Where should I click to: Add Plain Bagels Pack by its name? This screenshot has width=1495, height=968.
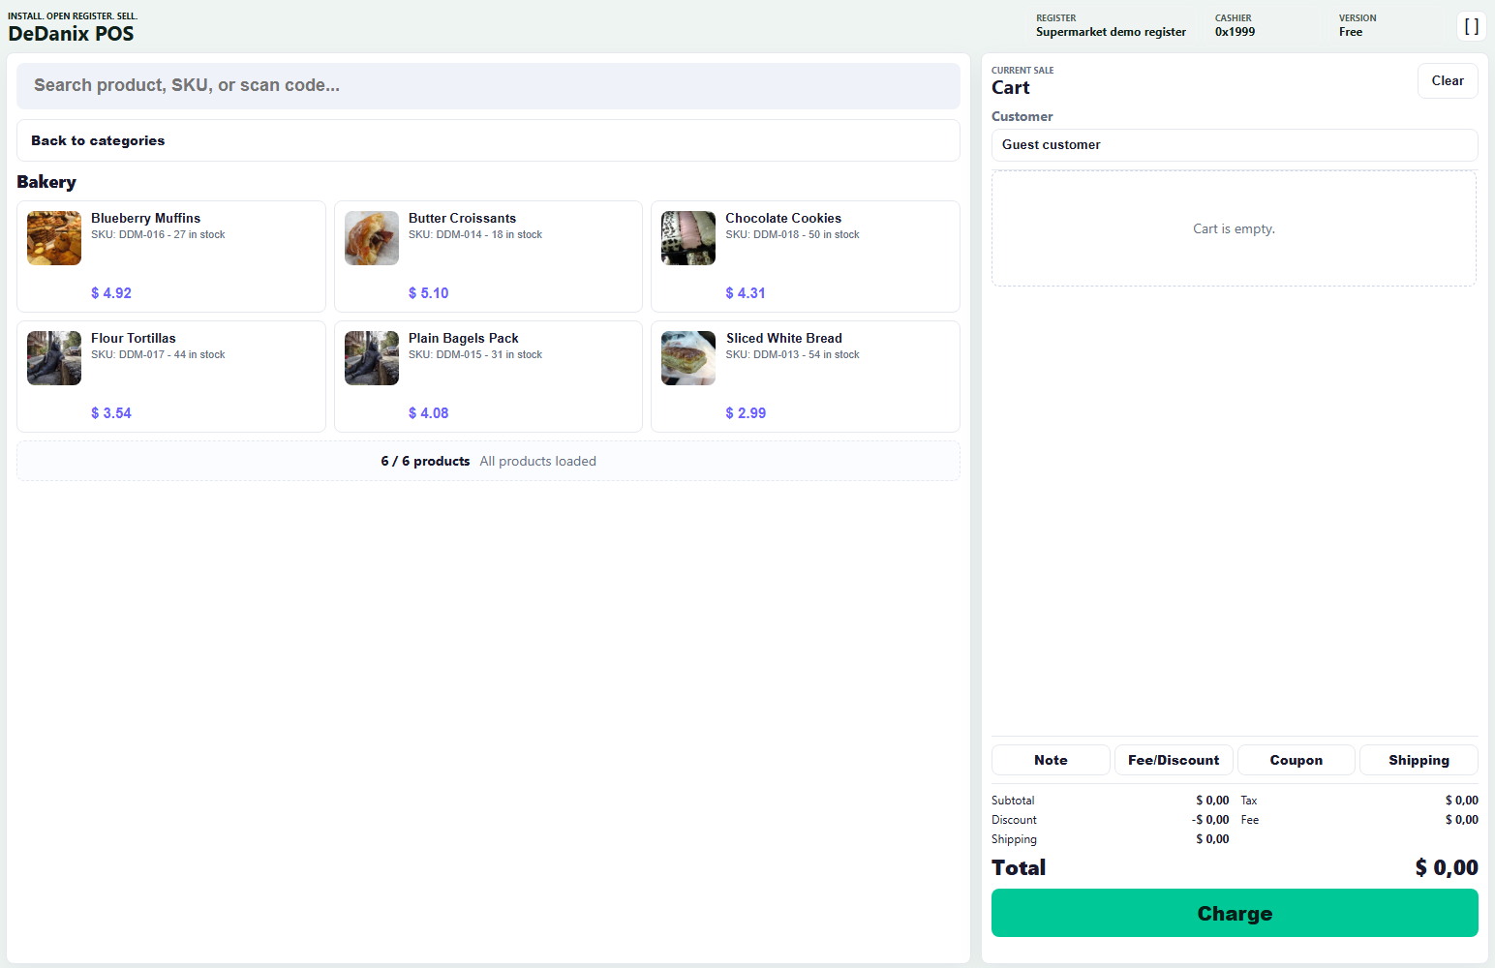(463, 338)
